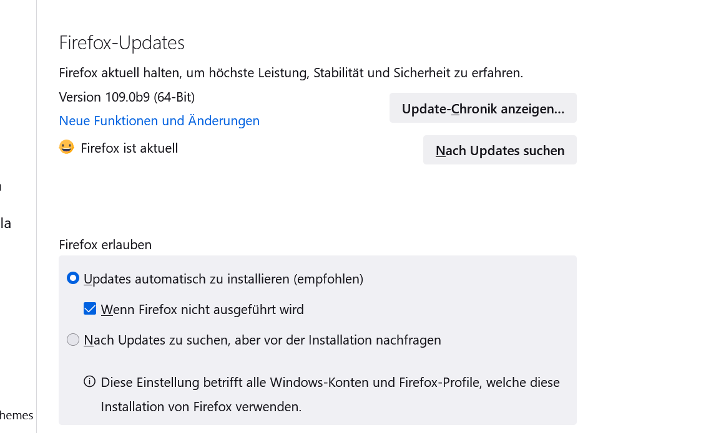Image resolution: width=706 pixels, height=433 pixels.
Task: Select the cut-off sidebar item above 'la'
Action: coord(1,186)
